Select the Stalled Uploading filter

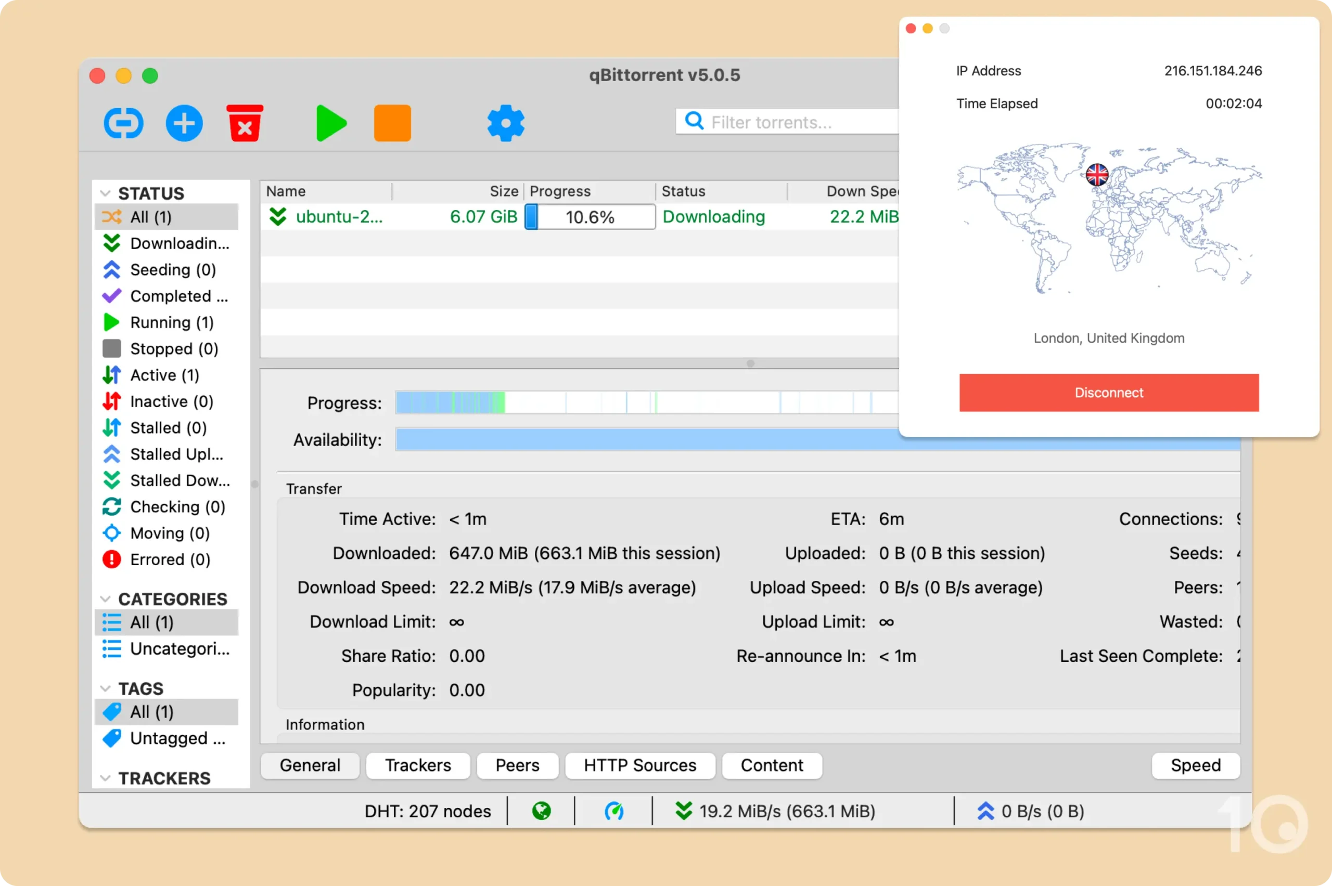pos(167,454)
